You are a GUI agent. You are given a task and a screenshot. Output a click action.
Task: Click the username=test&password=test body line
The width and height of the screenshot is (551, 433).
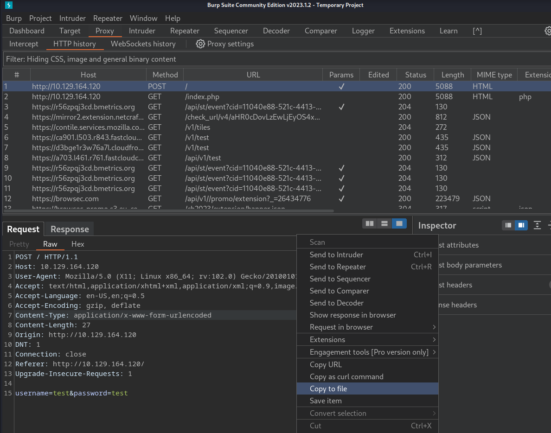(x=71, y=393)
